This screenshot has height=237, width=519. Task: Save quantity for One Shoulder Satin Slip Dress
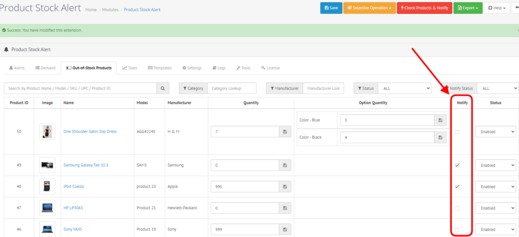[285, 132]
